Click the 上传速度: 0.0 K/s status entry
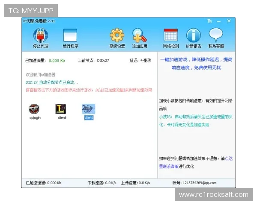257x205 pixels. pos(135,183)
